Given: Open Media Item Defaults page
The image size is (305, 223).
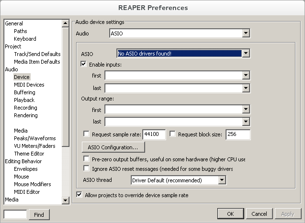Looking at the screenshot, I should point(37,62).
